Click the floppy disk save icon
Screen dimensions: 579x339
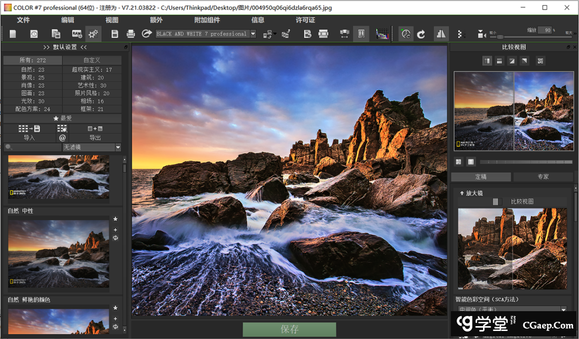coord(114,34)
